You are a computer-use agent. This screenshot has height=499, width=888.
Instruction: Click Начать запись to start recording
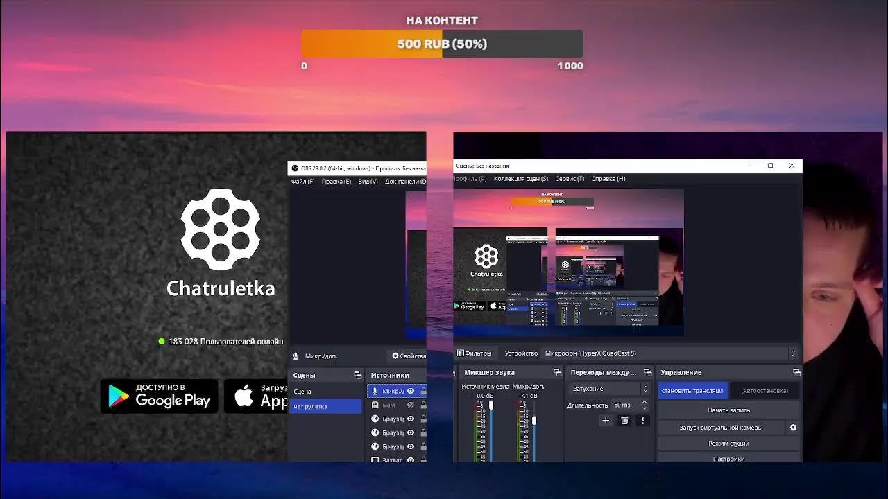click(x=728, y=410)
